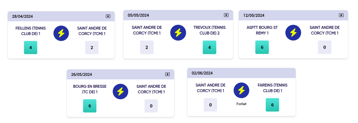Open the TREVOUX (TENNIS CLUB DE) 2 team

pyautogui.click(x=209, y=30)
